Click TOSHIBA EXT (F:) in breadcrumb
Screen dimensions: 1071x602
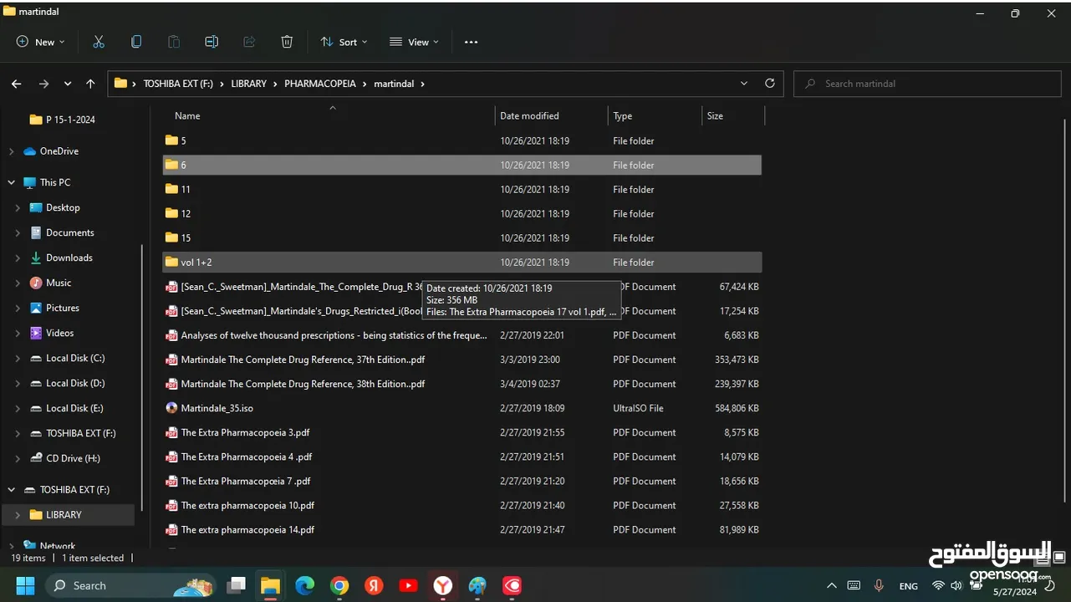tap(179, 84)
